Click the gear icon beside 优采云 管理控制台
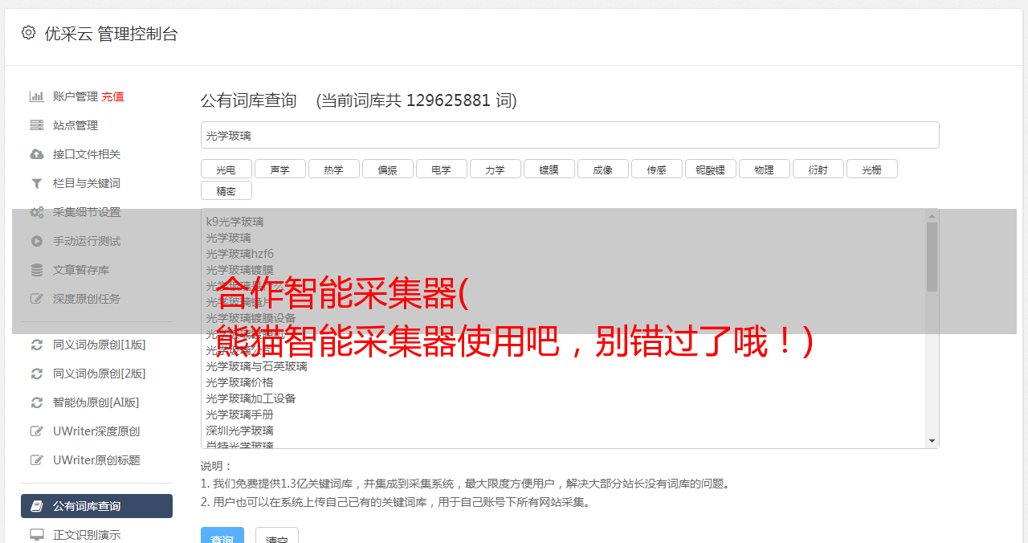The width and height of the screenshot is (1028, 543). tap(29, 33)
